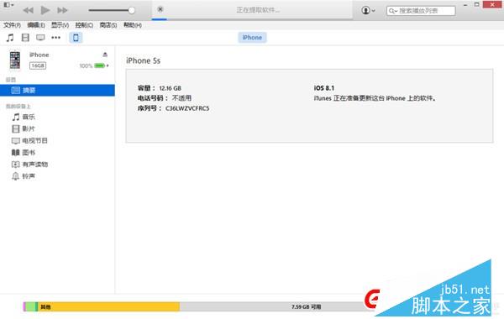504x319 pixels.
Task: Adjust the volume slider knob
Action: (132, 10)
